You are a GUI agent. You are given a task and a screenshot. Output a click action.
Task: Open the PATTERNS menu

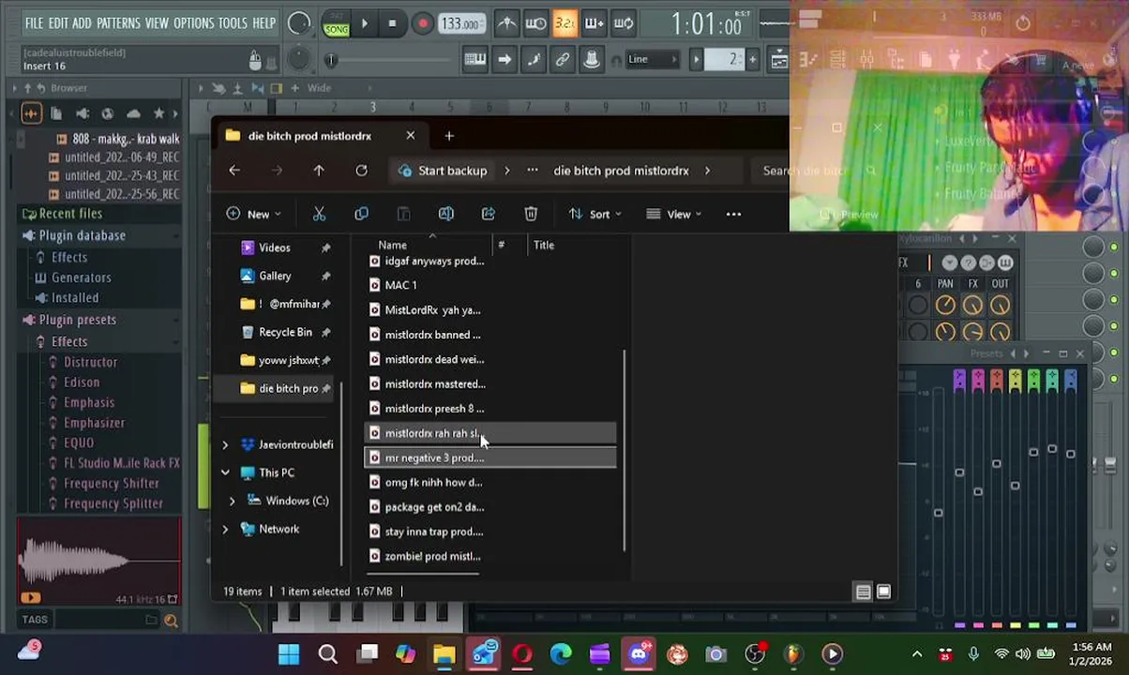pos(118,22)
